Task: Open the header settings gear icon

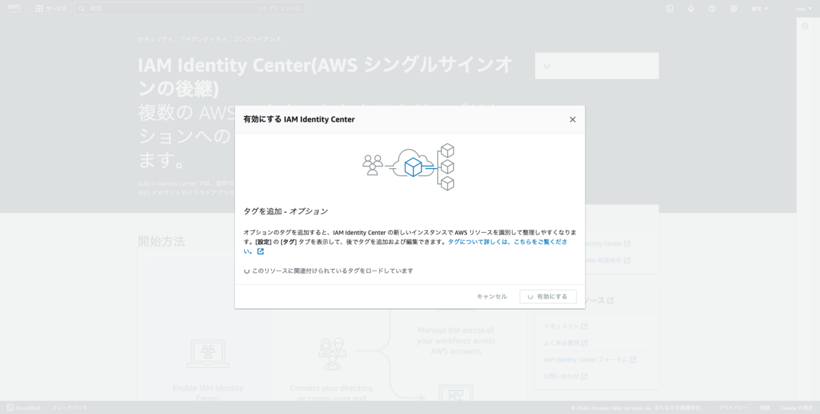Action: pos(733,8)
